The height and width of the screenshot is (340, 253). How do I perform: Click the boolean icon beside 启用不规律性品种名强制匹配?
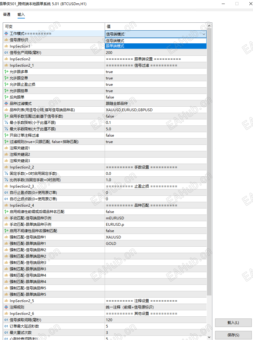6,231
